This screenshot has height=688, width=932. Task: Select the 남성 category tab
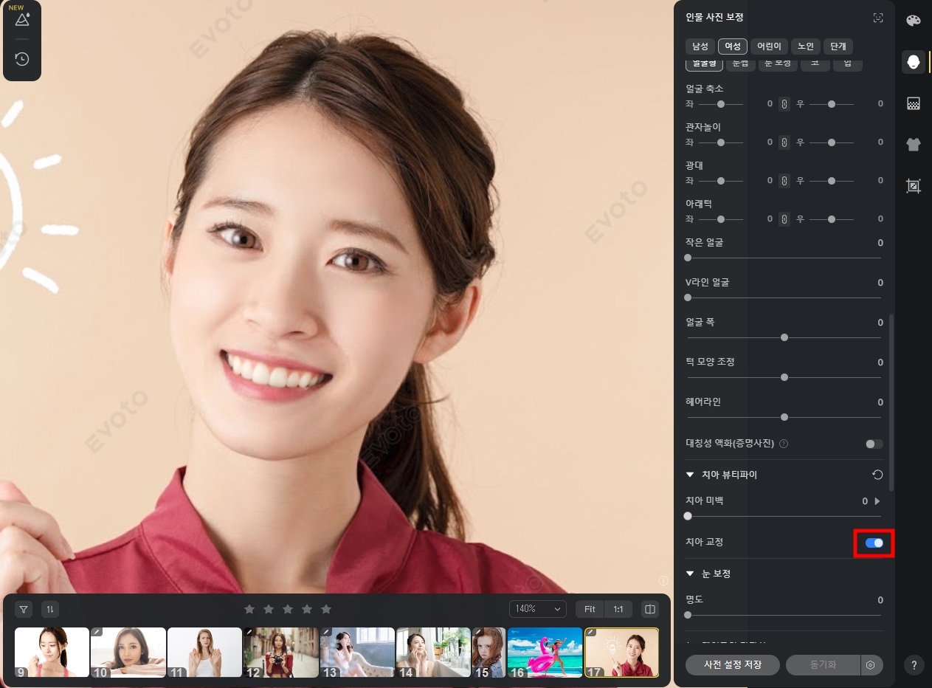(x=700, y=47)
